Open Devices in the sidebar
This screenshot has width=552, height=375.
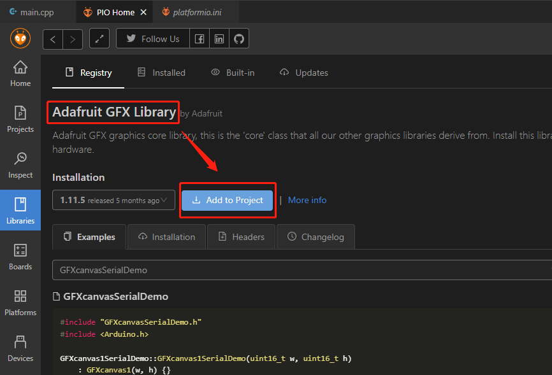point(20,348)
